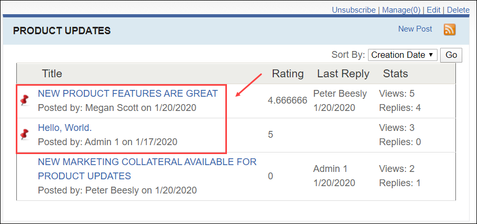Open the orange RSS feed icon

click(449, 30)
